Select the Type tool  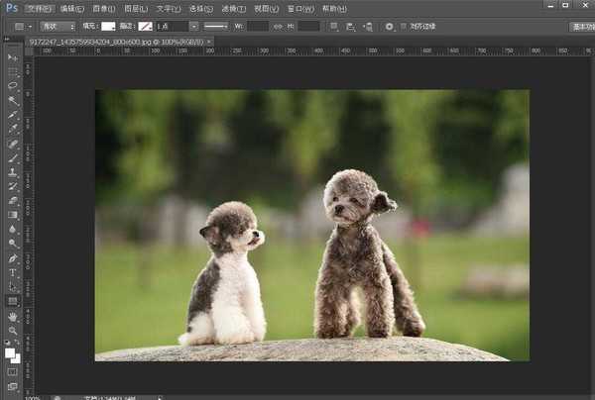[13, 271]
